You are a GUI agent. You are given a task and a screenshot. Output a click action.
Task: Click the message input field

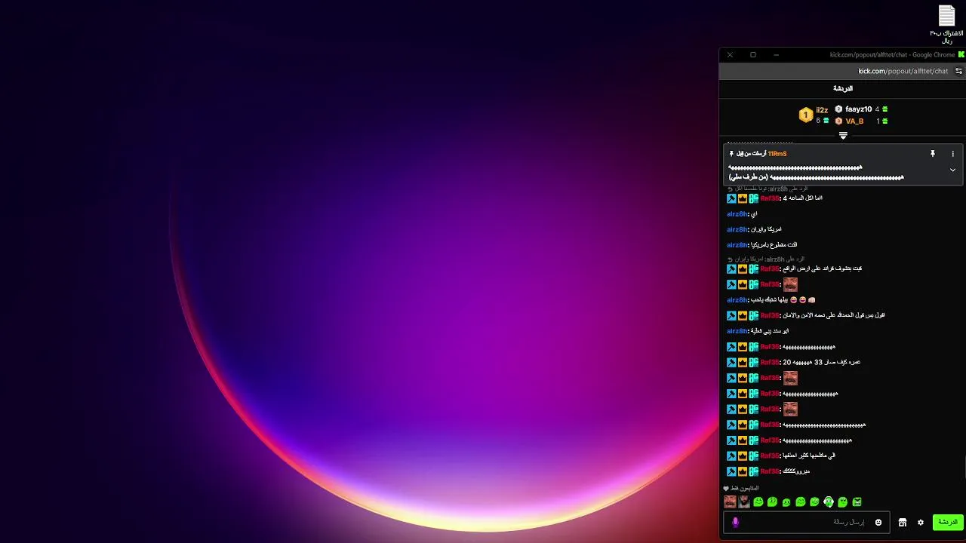[806, 522]
